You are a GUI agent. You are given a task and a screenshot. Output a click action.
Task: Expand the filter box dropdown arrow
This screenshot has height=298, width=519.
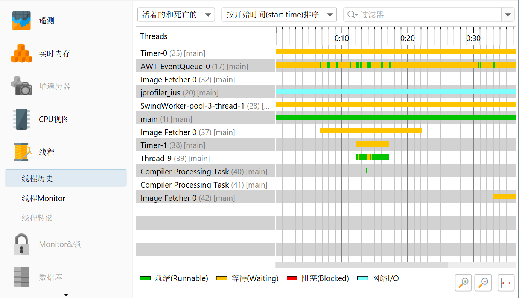point(508,15)
